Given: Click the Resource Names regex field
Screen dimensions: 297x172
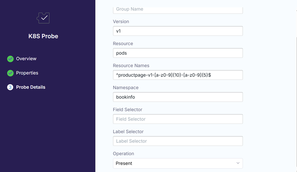Looking at the screenshot, I should (178, 75).
